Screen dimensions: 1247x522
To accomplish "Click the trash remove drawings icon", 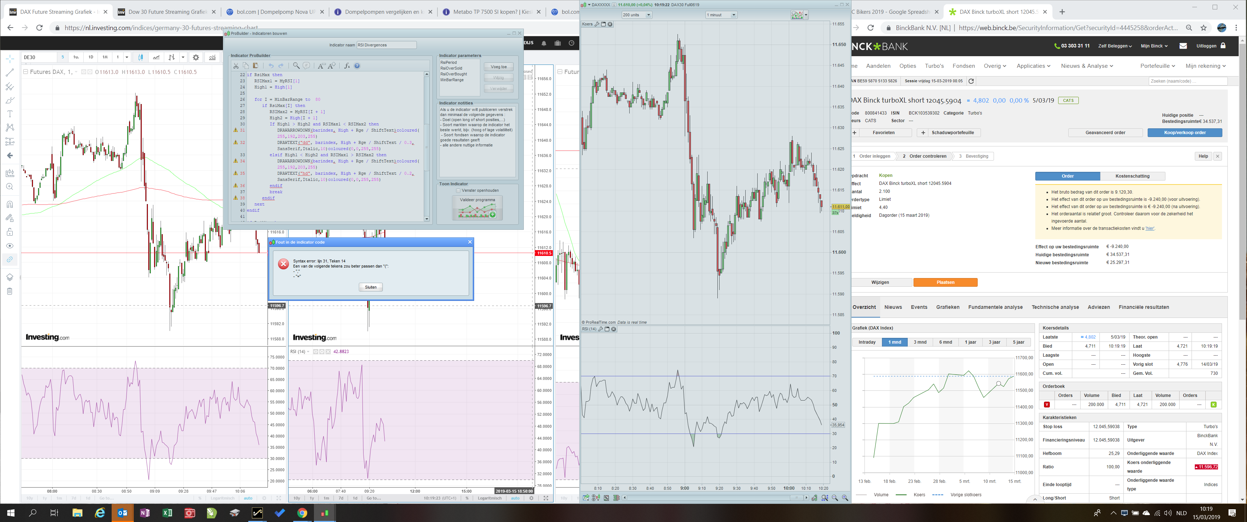I will (x=10, y=291).
